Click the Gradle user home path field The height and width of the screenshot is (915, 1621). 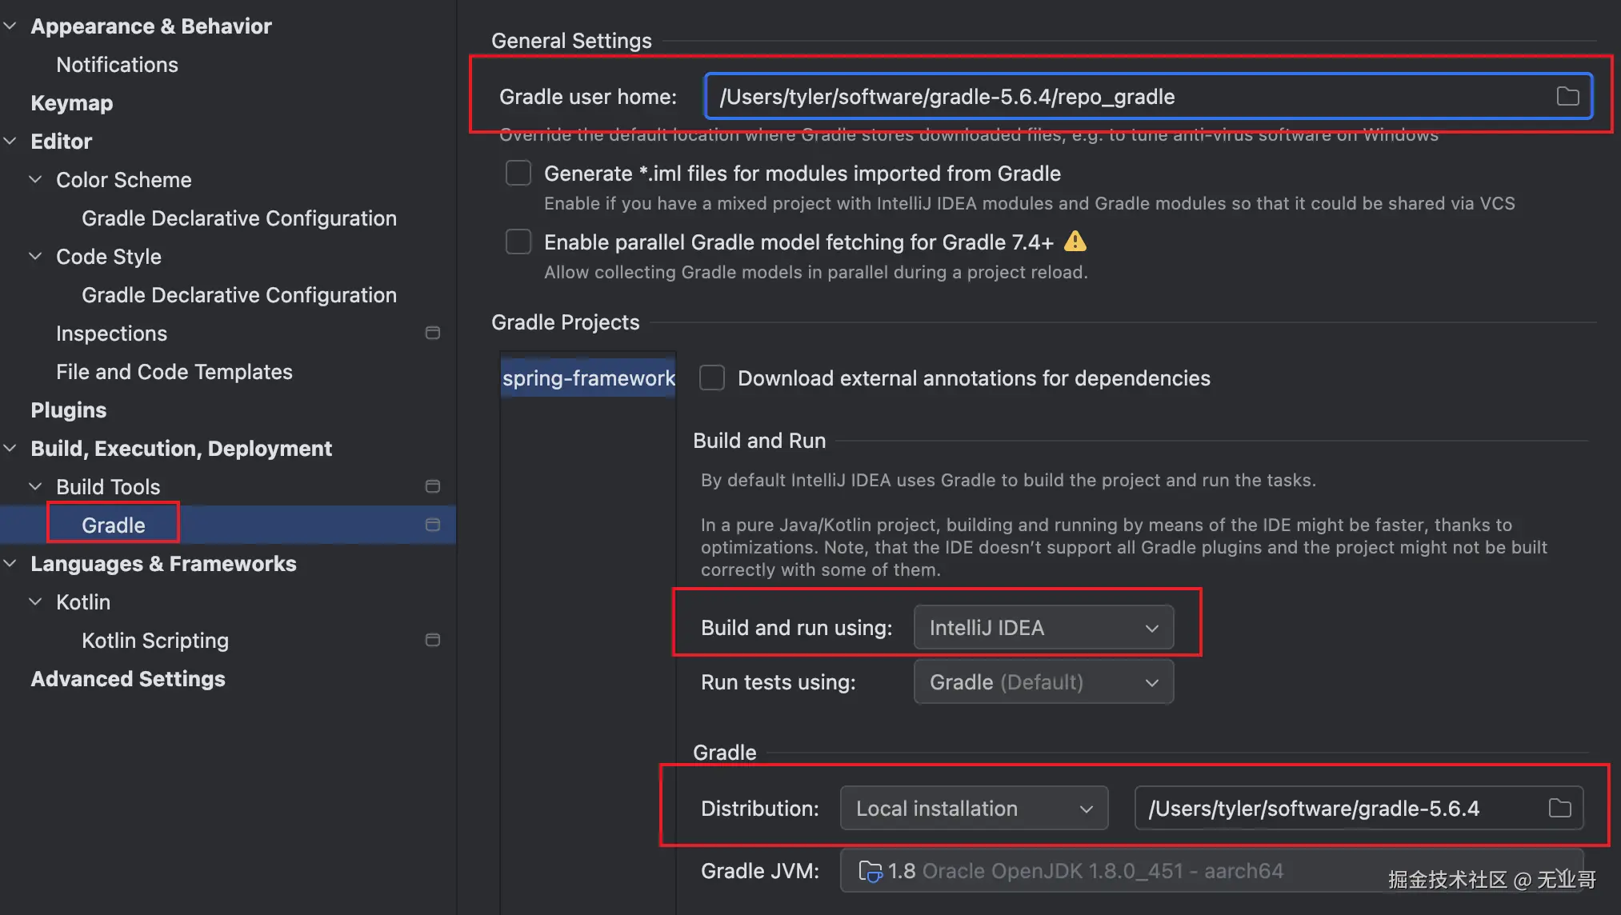[x=1120, y=97]
